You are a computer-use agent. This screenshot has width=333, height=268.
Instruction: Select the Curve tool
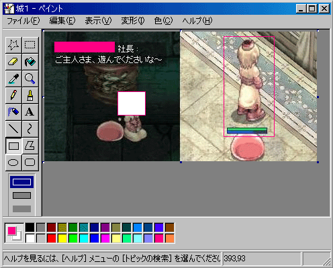pyautogui.click(x=30, y=129)
